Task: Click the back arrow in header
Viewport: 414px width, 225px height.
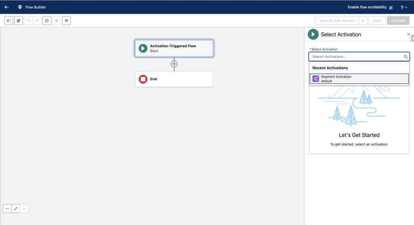Action: coord(6,7)
